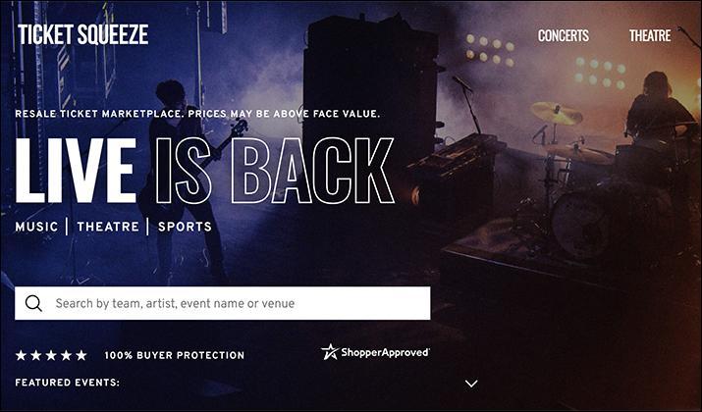Click the second rating star
The image size is (702, 412).
pyautogui.click(x=35, y=356)
